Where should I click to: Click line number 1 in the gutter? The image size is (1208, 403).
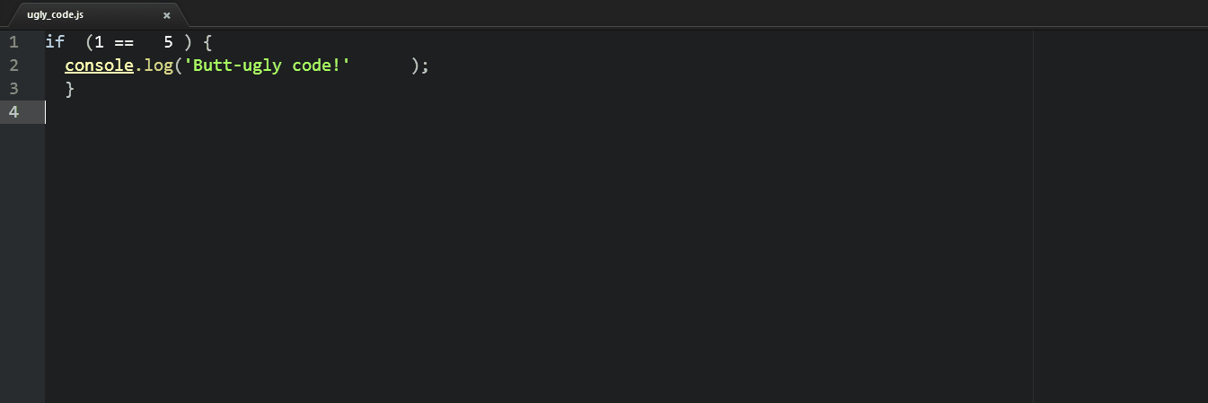(13, 42)
